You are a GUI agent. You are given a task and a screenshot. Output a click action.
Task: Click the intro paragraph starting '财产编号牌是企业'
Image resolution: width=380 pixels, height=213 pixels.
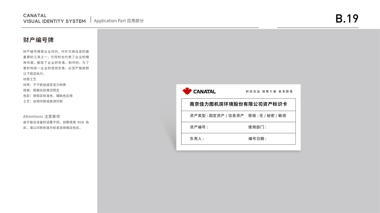click(x=56, y=62)
